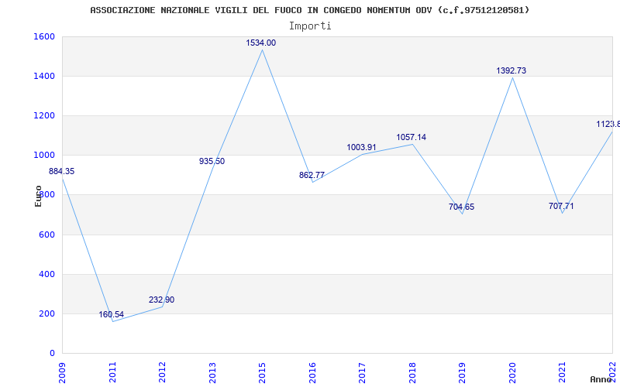This screenshot has height=387, width=620.
Task: Click the x-axis year 2021
Action: point(563,372)
